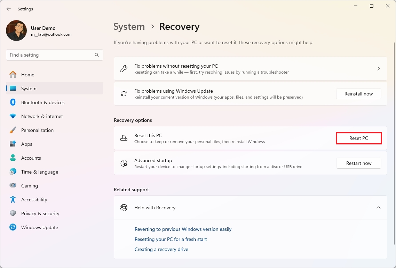
Task: Open Fix problems without resetting your PC
Action: pyautogui.click(x=251, y=68)
